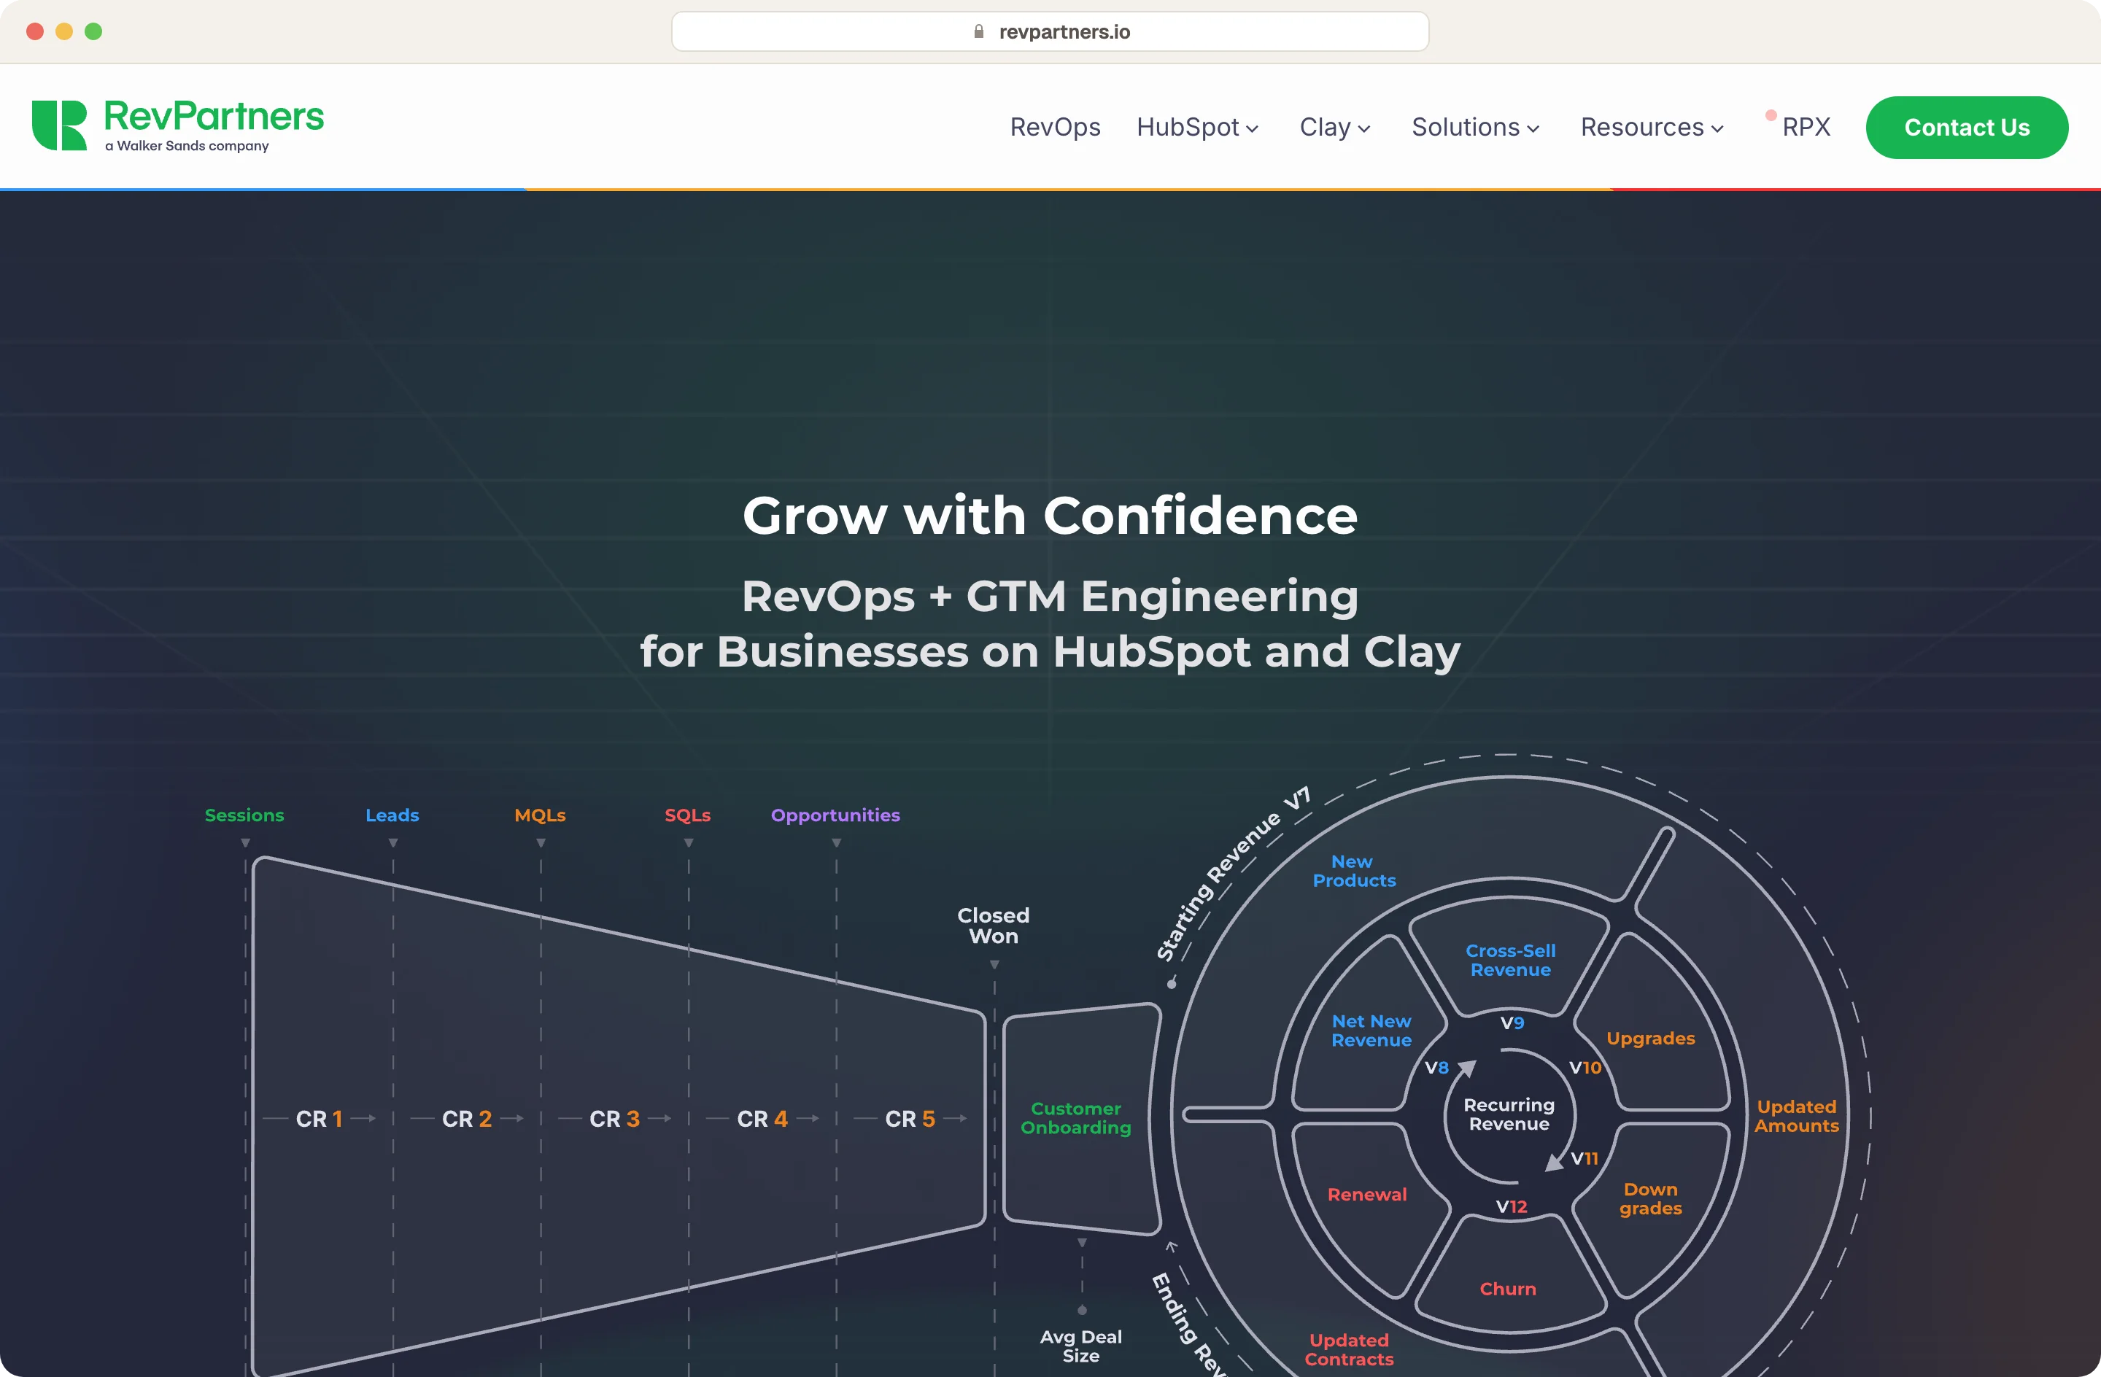The height and width of the screenshot is (1377, 2101).
Task: Click the Grow with Confidence headline
Action: [1050, 515]
